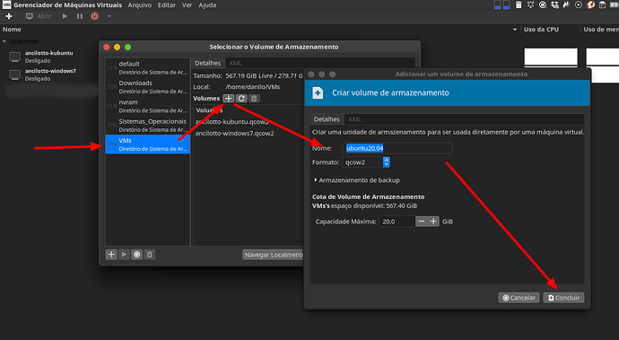Open the Editar menu

click(x=167, y=5)
